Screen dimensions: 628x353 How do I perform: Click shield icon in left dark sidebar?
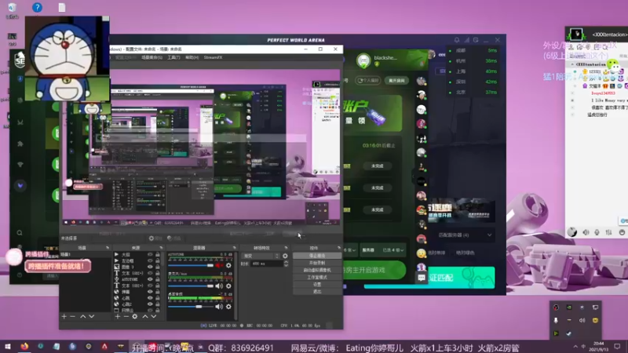20,79
